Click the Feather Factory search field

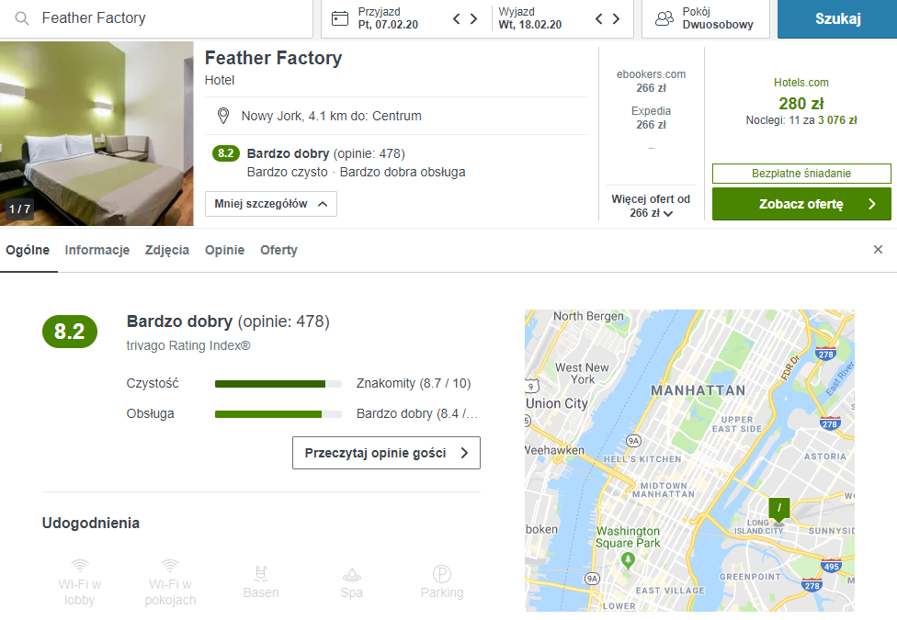point(156,18)
